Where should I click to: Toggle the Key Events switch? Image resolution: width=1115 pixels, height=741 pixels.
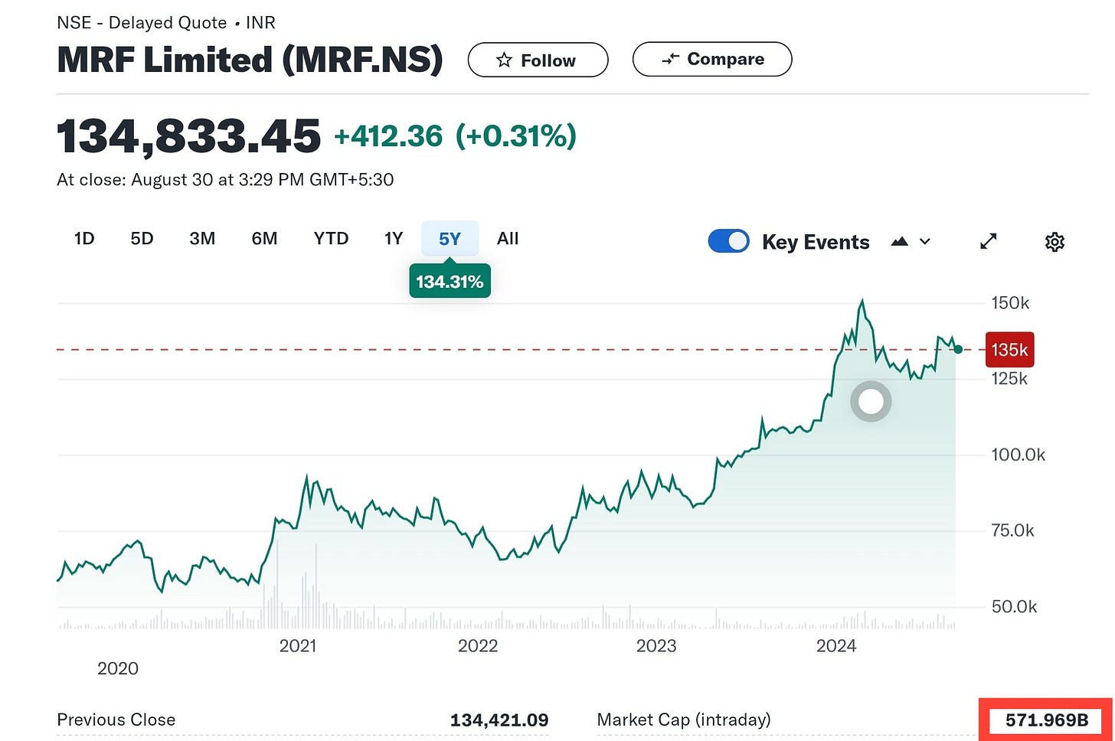(729, 241)
